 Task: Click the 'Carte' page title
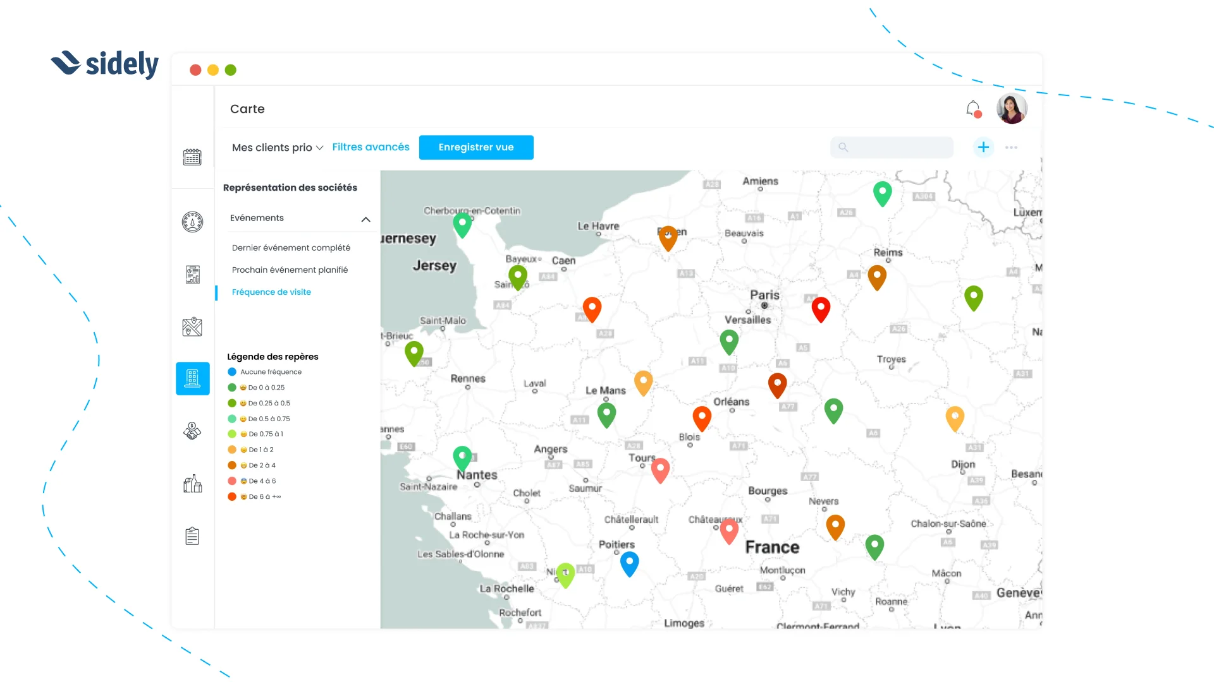(247, 109)
